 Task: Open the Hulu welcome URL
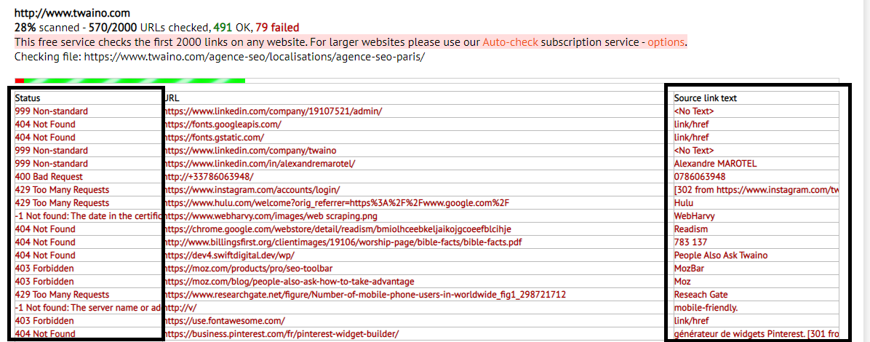tap(337, 203)
